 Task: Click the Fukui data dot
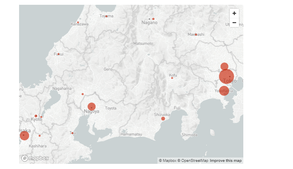(x=58, y=54)
